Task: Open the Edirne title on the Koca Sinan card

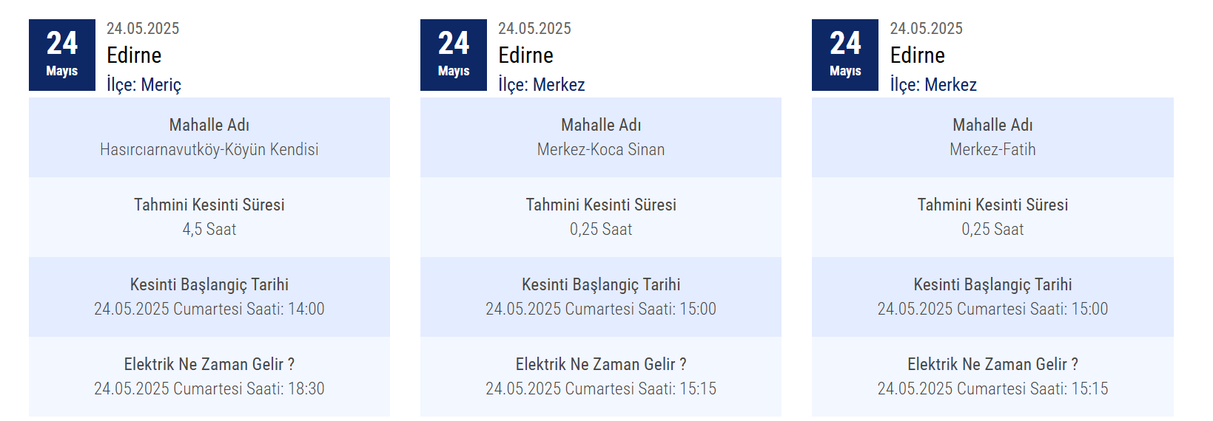Action: click(525, 55)
